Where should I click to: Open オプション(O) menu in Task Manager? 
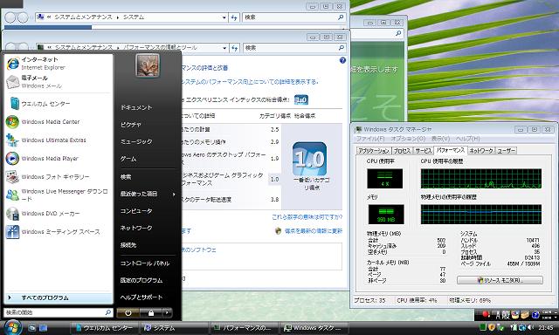(408, 139)
